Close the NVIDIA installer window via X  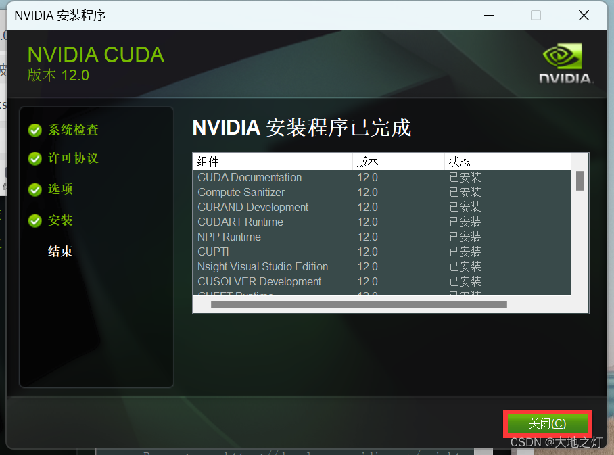point(584,16)
